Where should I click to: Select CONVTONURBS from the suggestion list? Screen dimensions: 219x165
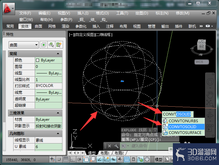tap(183, 121)
